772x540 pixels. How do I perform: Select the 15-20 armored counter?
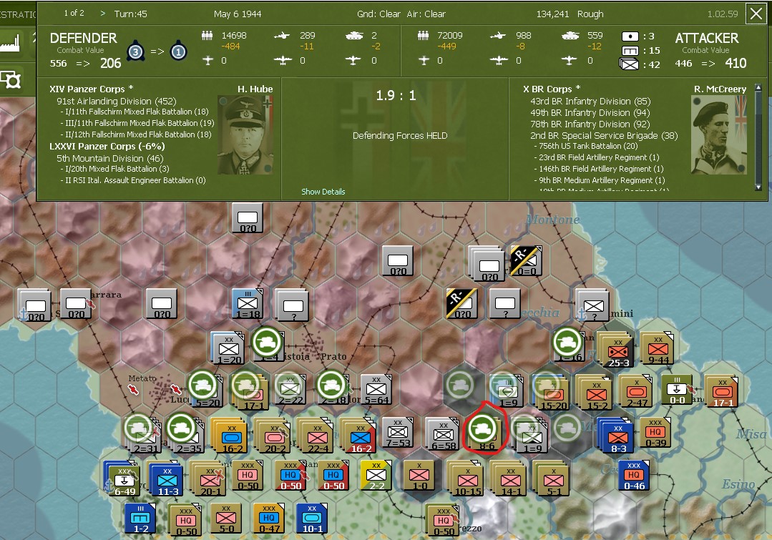coord(553,394)
